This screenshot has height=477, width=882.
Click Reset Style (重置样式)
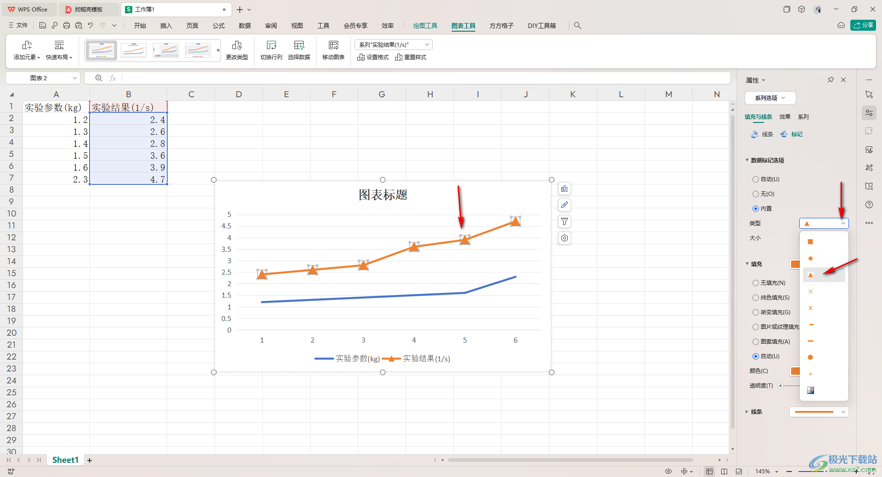click(411, 57)
